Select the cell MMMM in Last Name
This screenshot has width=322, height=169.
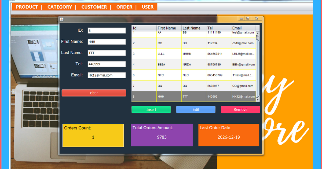coord(194,54)
